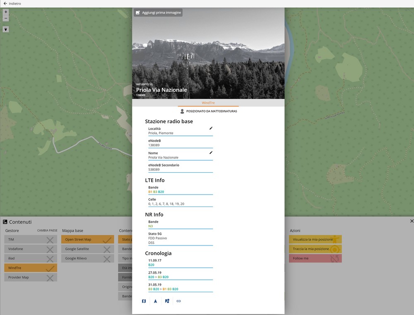Select the WindTre tab

(x=208, y=103)
